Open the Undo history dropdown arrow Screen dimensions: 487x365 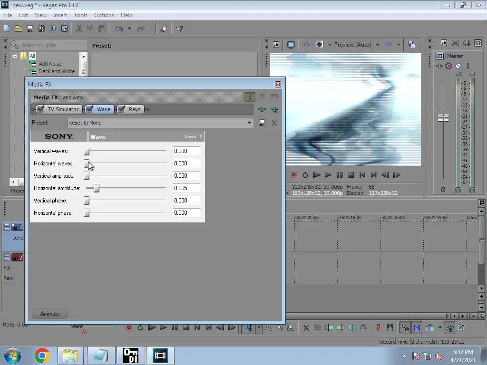click(x=129, y=29)
